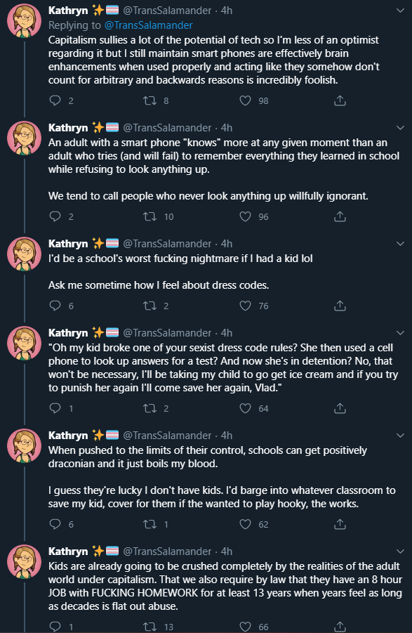Open the chevron menu on the first tweet
Image resolution: width=412 pixels, height=633 pixels.
click(x=400, y=11)
